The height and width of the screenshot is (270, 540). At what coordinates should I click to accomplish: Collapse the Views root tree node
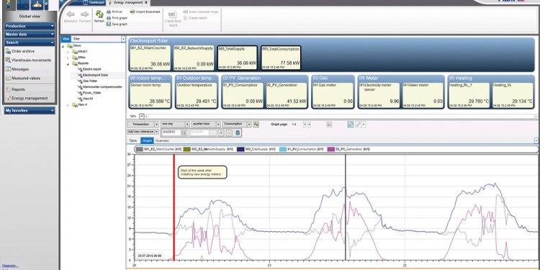(x=63, y=46)
